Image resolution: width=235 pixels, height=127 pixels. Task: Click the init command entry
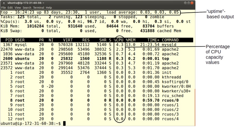[167, 72]
